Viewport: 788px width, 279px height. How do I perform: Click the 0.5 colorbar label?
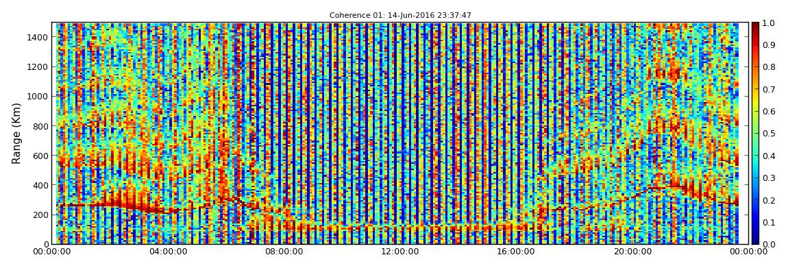click(768, 134)
